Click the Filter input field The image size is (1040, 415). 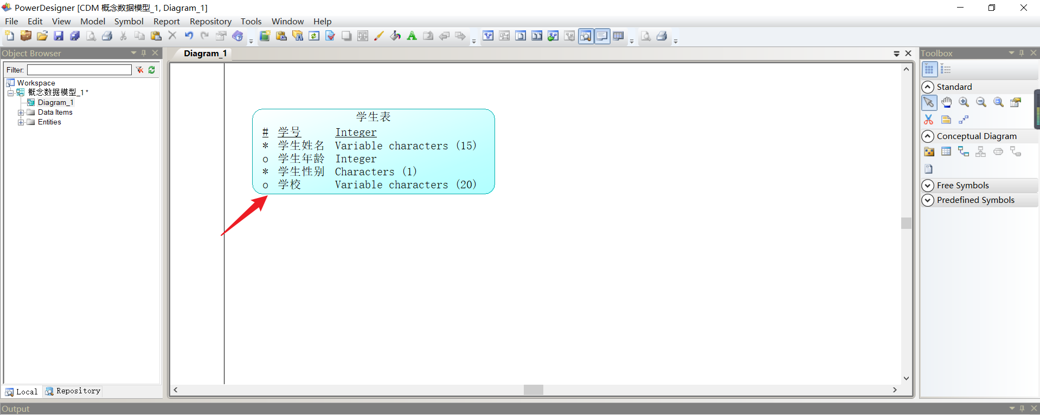tap(79, 70)
